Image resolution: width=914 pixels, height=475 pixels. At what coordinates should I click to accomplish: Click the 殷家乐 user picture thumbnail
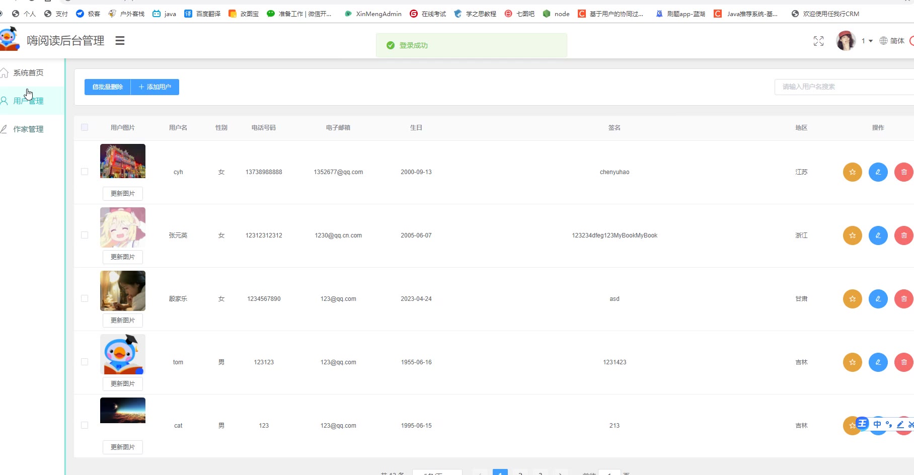[x=123, y=291]
